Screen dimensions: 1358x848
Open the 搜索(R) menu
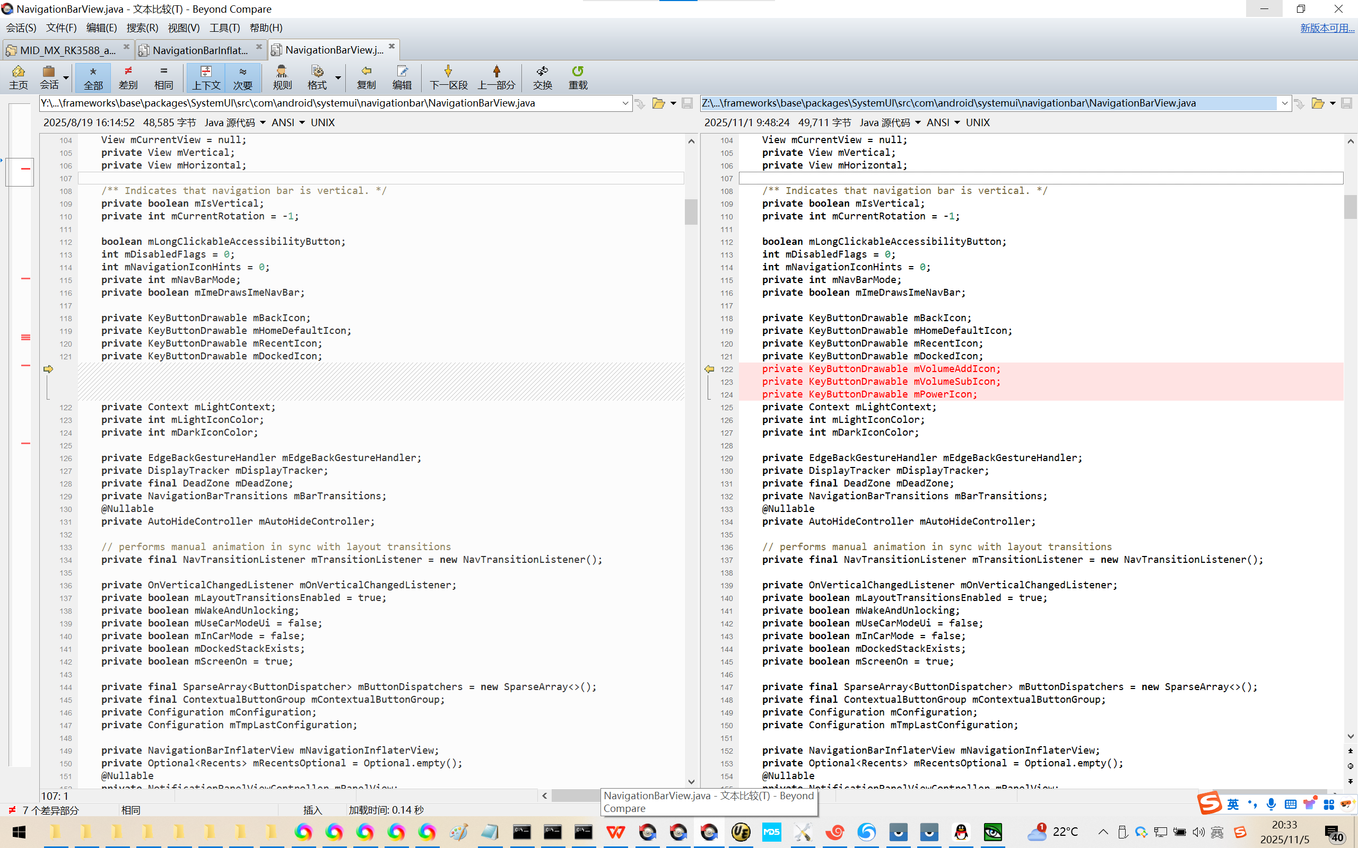(x=142, y=28)
